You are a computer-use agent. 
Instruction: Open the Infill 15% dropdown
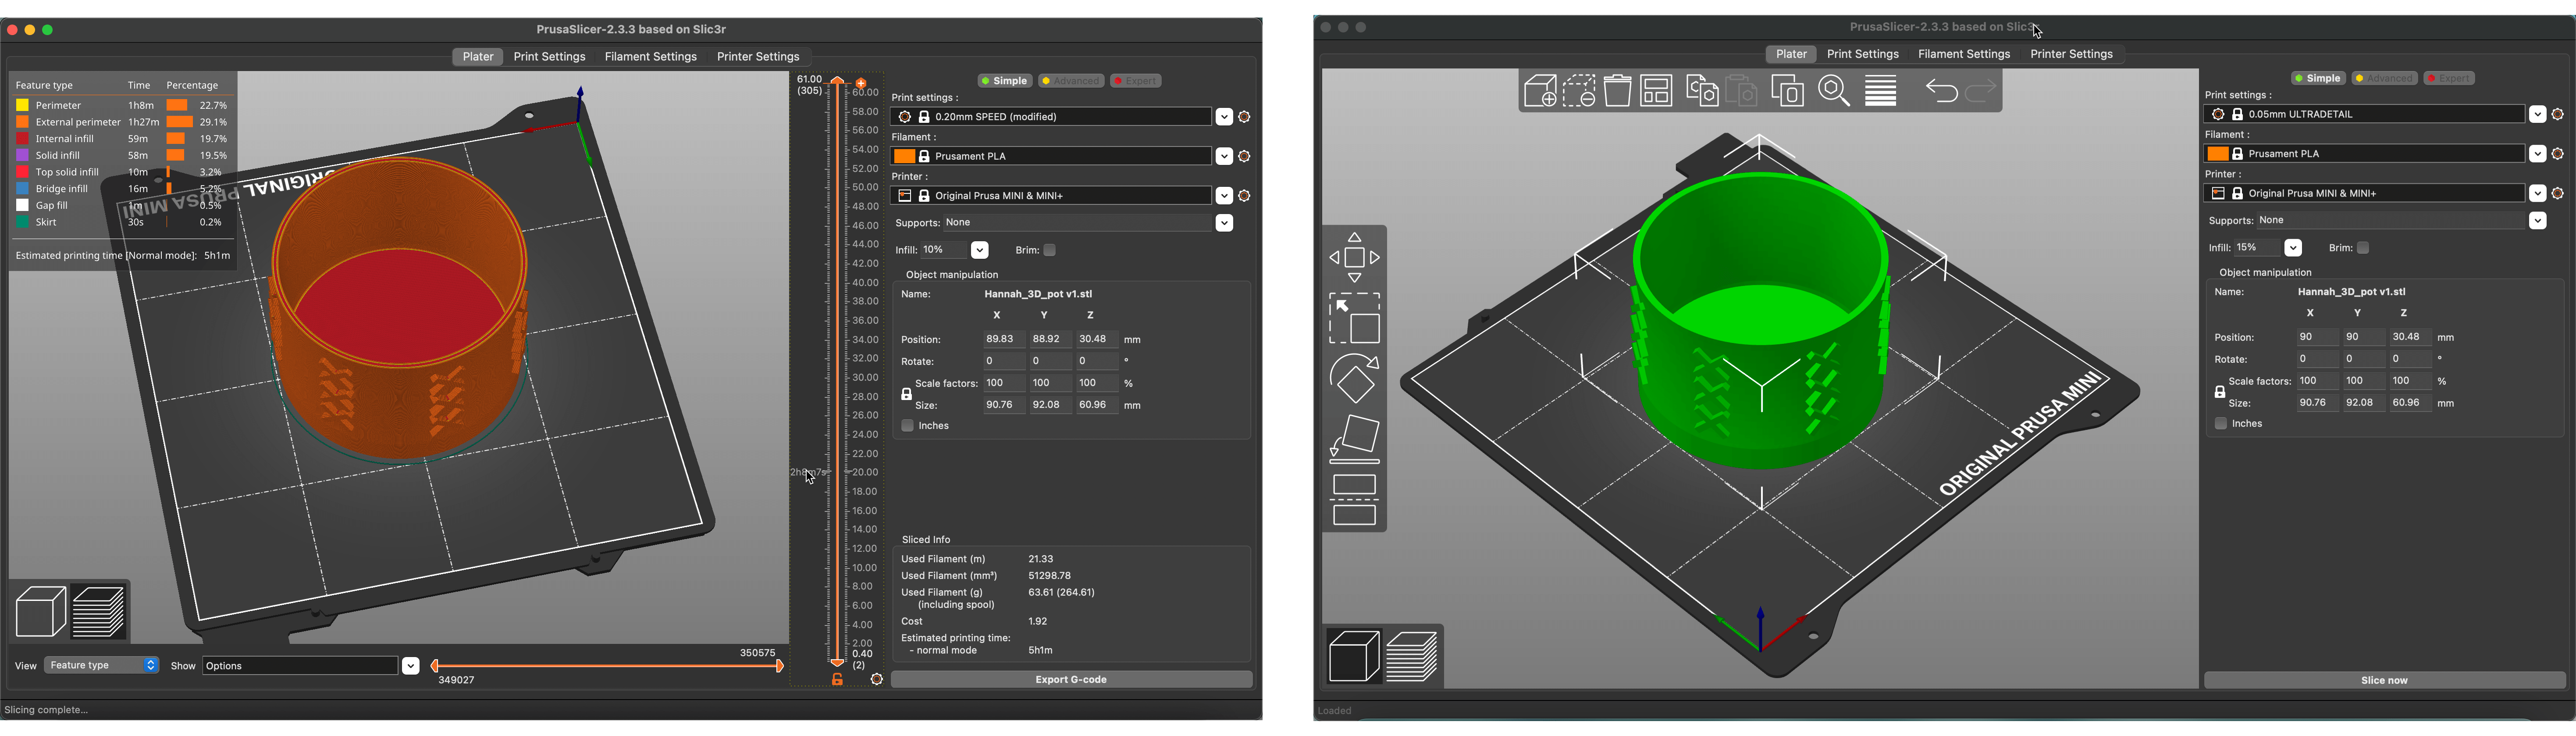[2293, 248]
